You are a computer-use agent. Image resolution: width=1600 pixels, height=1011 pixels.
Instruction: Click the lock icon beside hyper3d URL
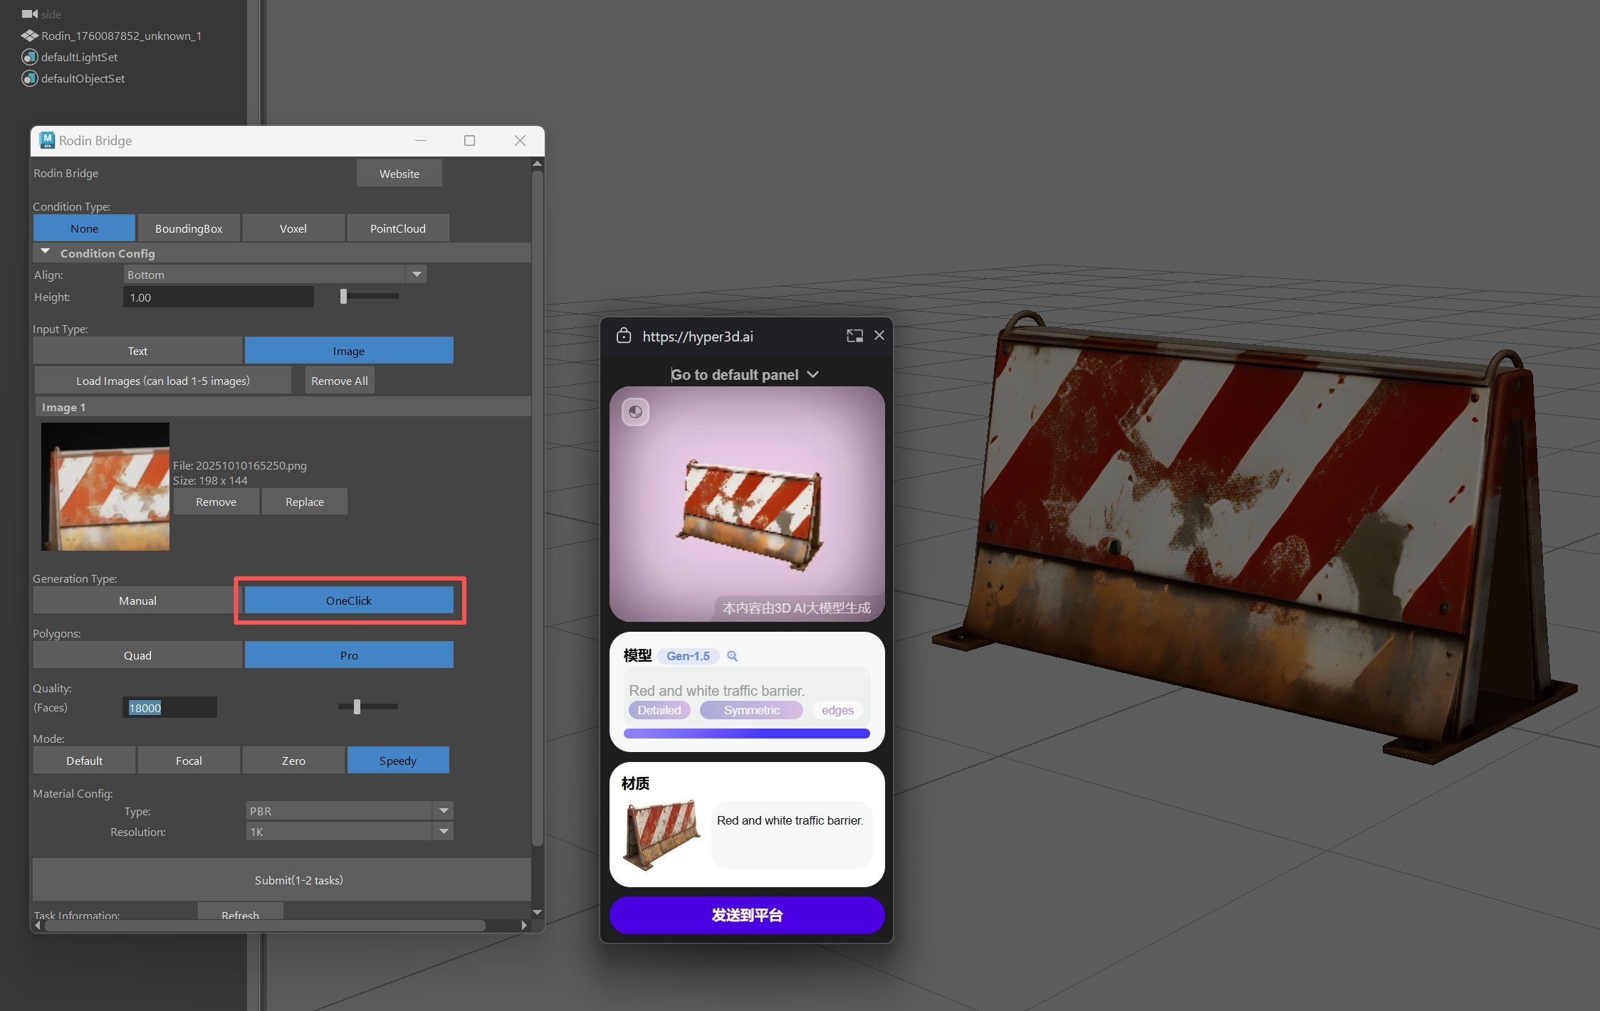(x=624, y=336)
